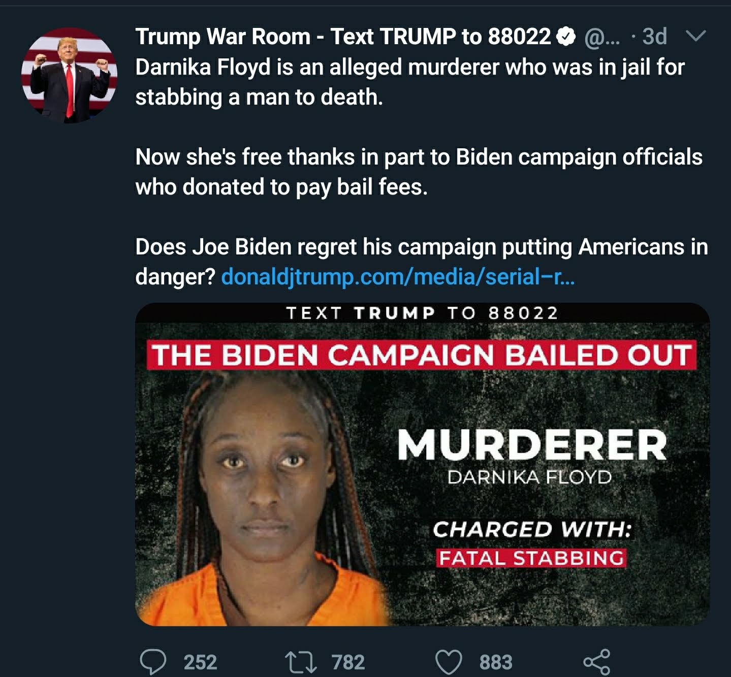The image size is (731, 677).
Task: Click the FATAL STABBING red label
Action: 531,558
